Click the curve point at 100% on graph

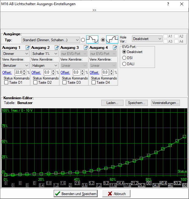[x=184, y=137]
